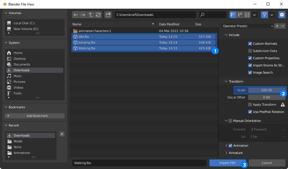The height and width of the screenshot is (169, 288).
Task: Cancel the file import
Action: coord(267,163)
